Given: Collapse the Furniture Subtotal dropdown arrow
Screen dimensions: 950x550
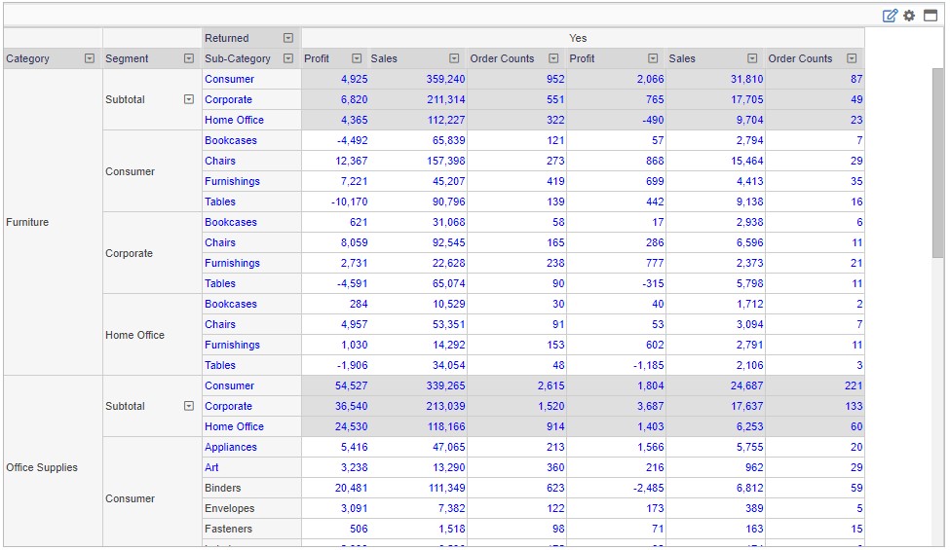Looking at the screenshot, I should 189,99.
